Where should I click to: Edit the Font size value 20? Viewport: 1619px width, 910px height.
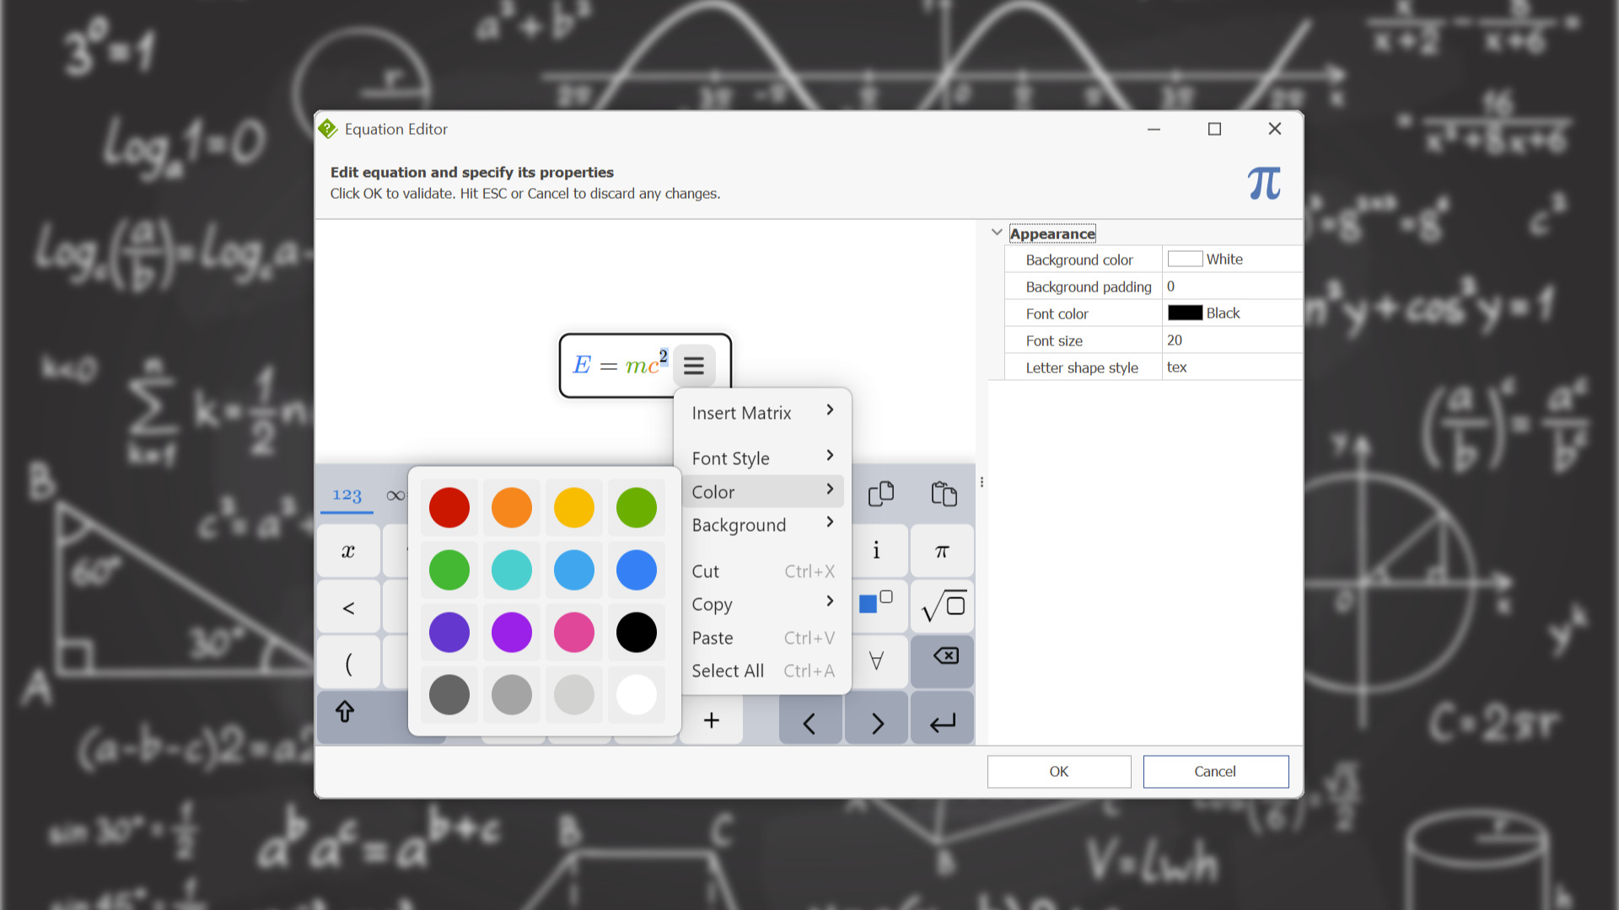tap(1232, 340)
